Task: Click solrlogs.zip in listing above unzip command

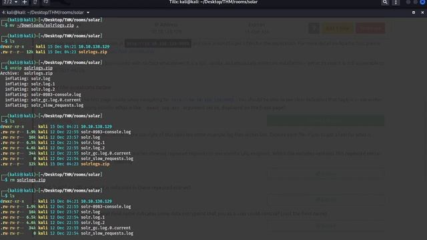Action: pyautogui.click(x=93, y=52)
